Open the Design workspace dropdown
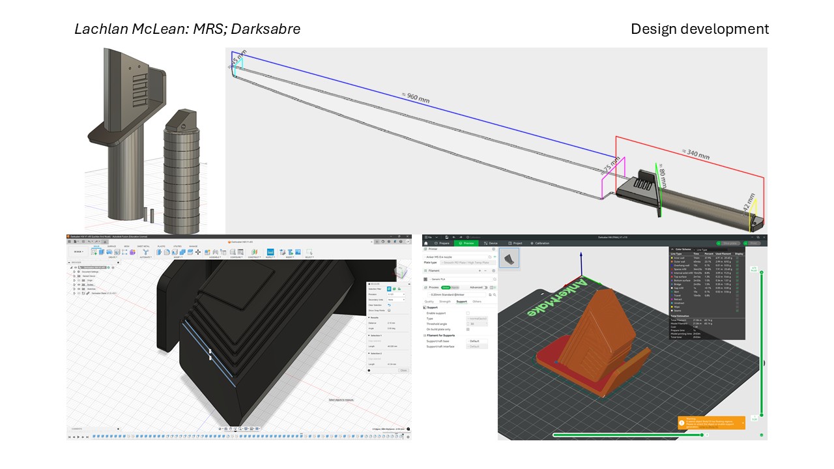The height and width of the screenshot is (469, 834). 78,251
